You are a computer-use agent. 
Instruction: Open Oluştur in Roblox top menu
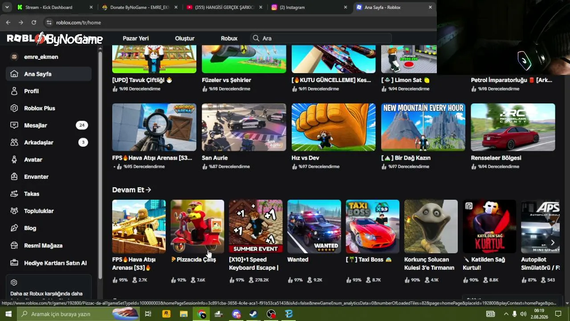tap(185, 38)
